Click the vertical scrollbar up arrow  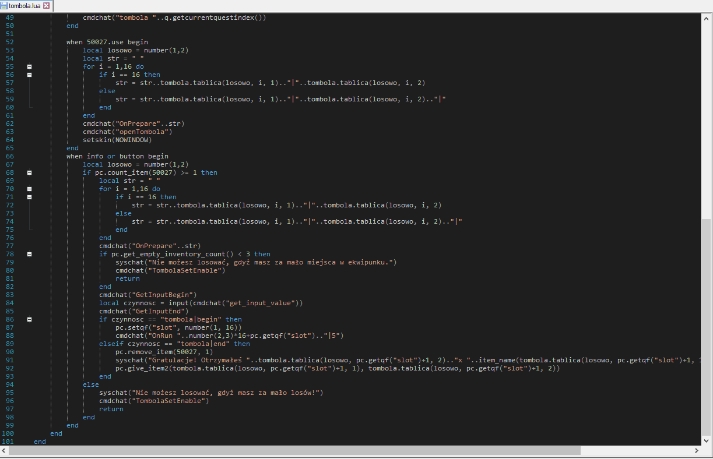707,18
